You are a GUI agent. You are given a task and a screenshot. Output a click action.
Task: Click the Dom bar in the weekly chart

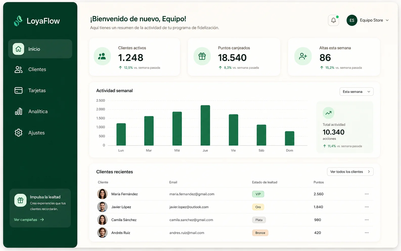(x=289, y=138)
